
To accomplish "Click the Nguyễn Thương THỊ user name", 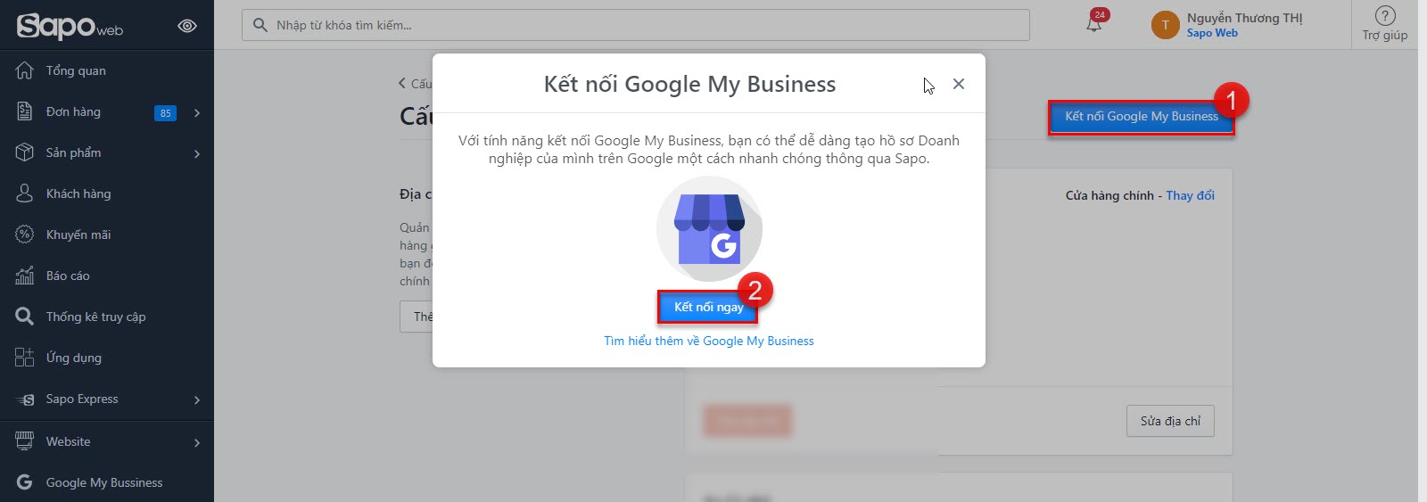I will tap(1244, 18).
